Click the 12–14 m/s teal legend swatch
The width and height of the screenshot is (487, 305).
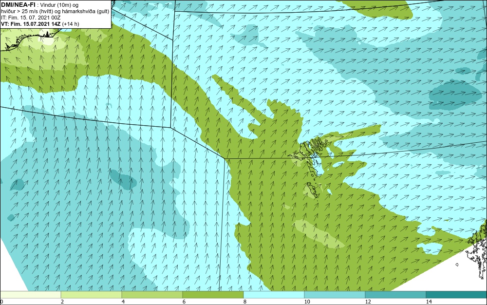(x=395, y=294)
